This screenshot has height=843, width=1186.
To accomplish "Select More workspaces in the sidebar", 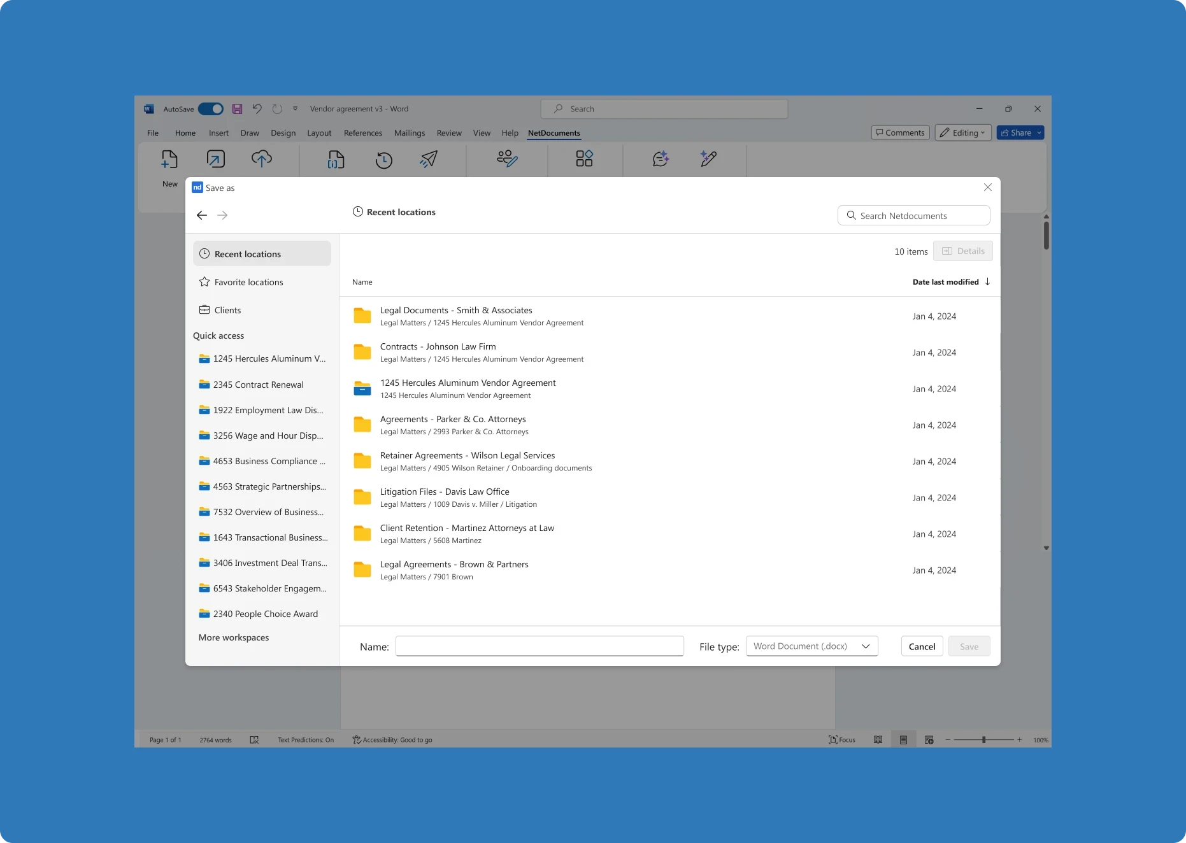I will (233, 637).
